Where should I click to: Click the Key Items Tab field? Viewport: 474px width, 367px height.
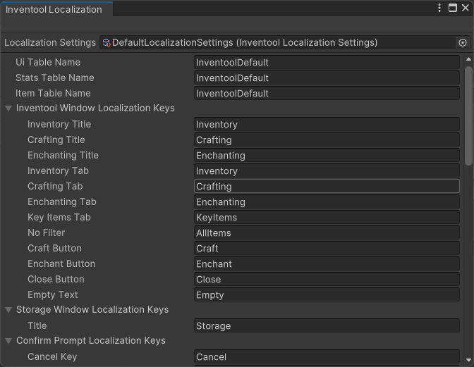327,218
